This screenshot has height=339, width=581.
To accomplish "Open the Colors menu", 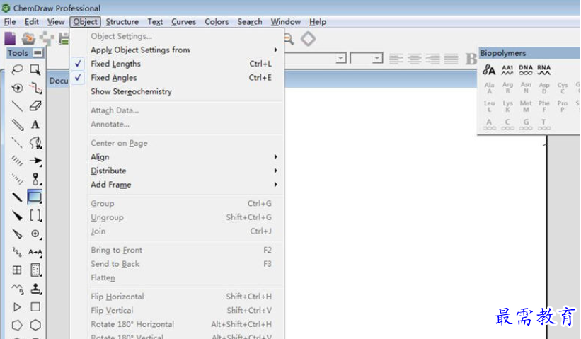I will coord(217,22).
